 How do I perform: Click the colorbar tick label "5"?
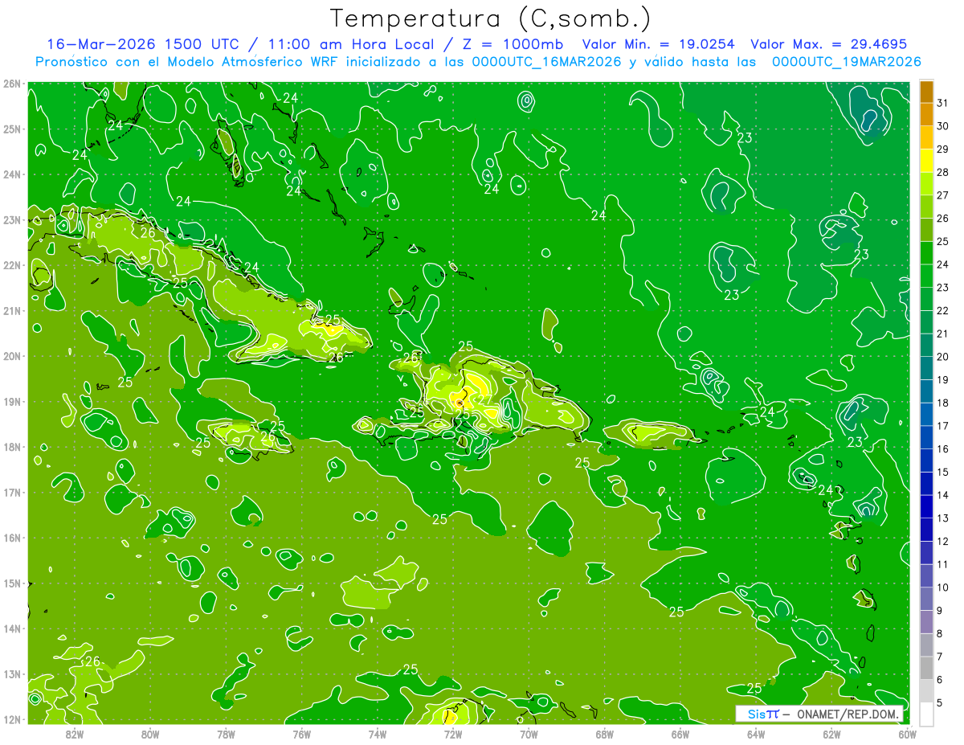click(x=941, y=702)
